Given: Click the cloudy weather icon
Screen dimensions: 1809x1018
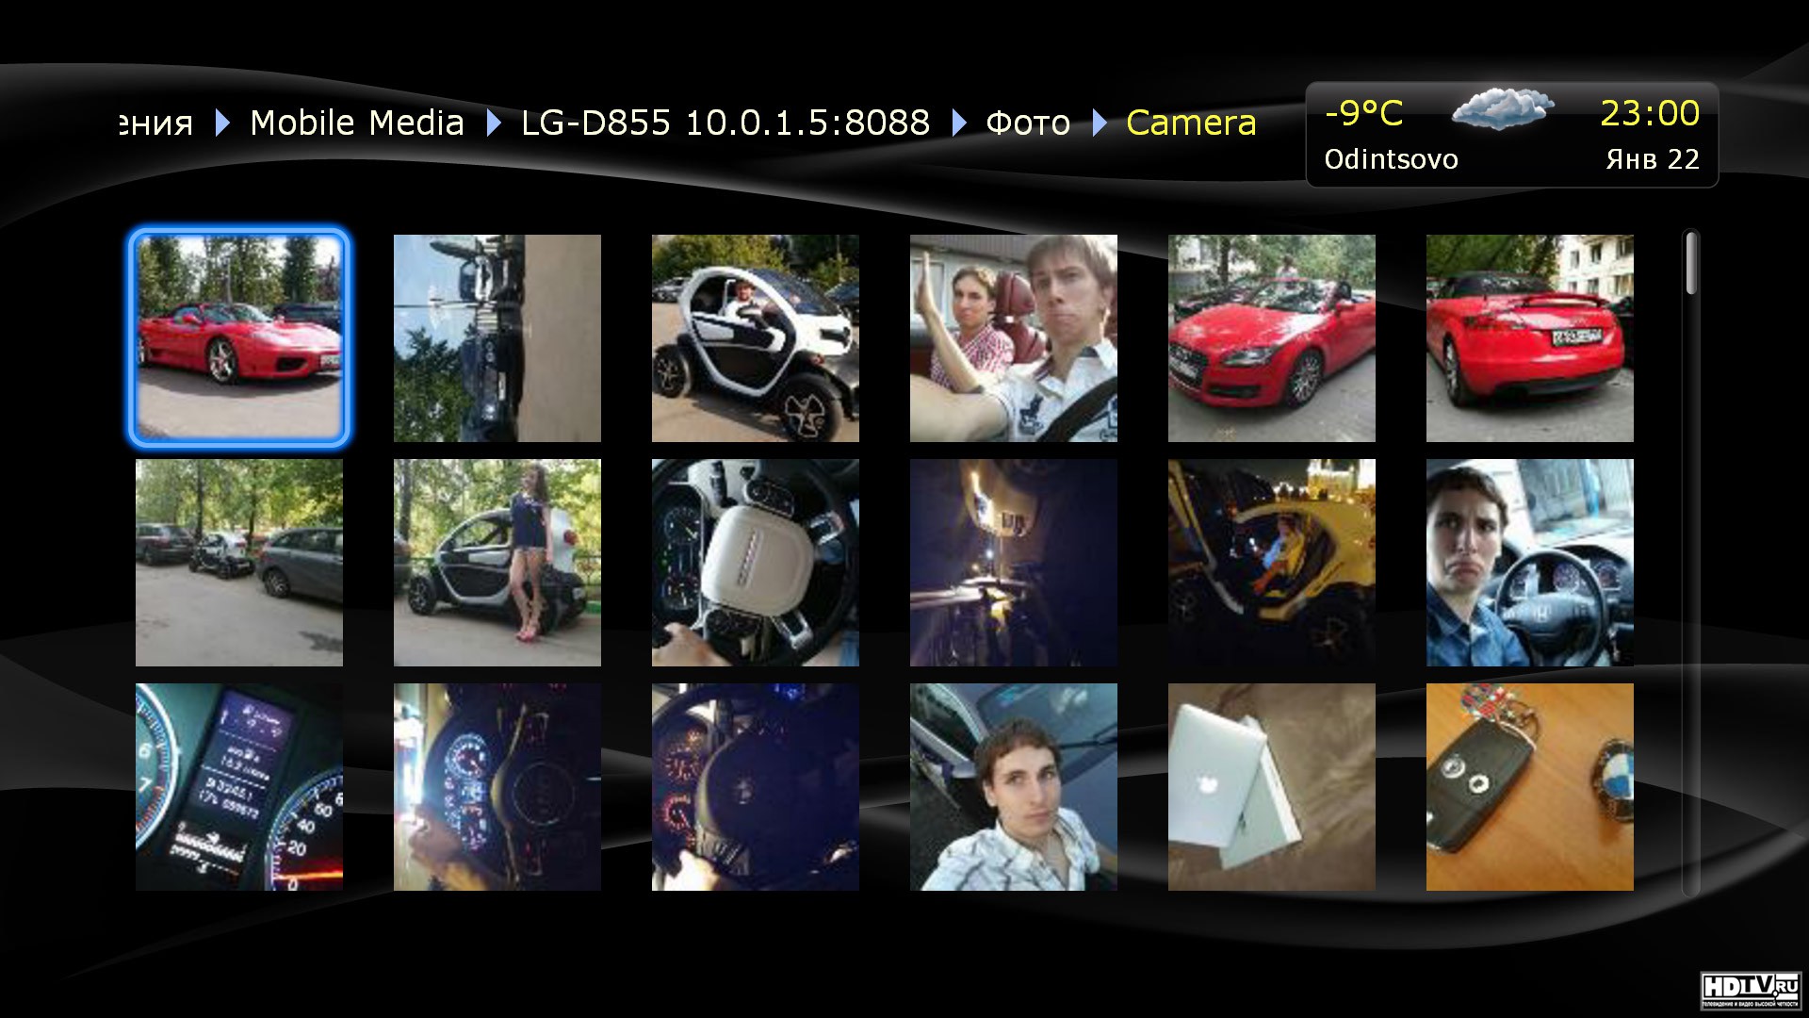Looking at the screenshot, I should (1502, 108).
